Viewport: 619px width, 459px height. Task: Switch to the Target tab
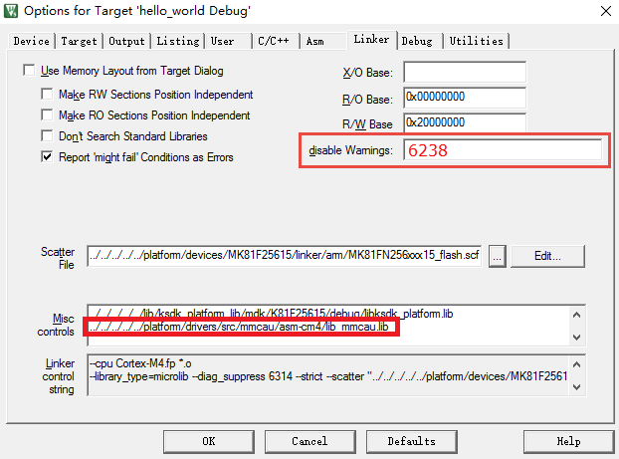(x=79, y=41)
